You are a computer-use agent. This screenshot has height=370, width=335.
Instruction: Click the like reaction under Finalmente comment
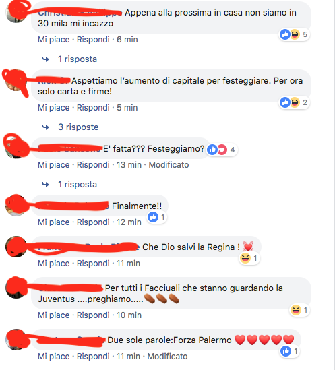click(x=153, y=217)
